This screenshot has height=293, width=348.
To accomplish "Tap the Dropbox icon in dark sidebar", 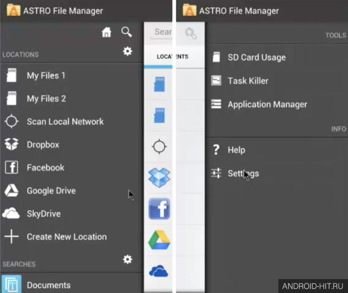I will pos(12,144).
